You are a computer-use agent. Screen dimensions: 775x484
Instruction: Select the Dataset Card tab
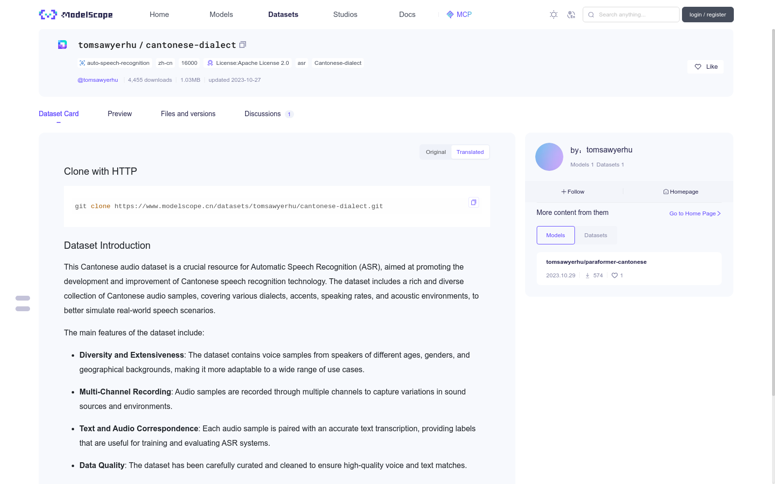point(59,114)
